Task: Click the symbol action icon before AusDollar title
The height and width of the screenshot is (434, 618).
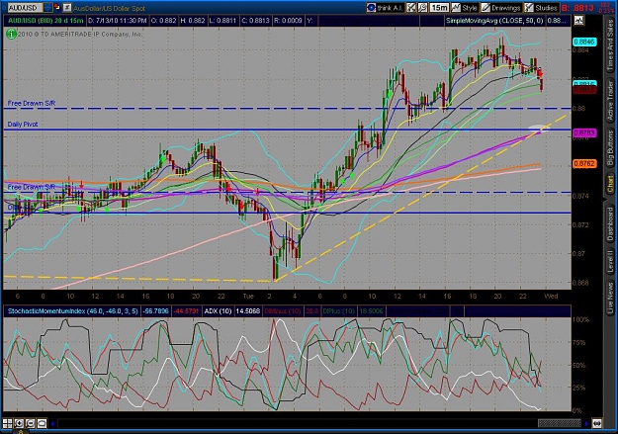Action: click(x=67, y=7)
